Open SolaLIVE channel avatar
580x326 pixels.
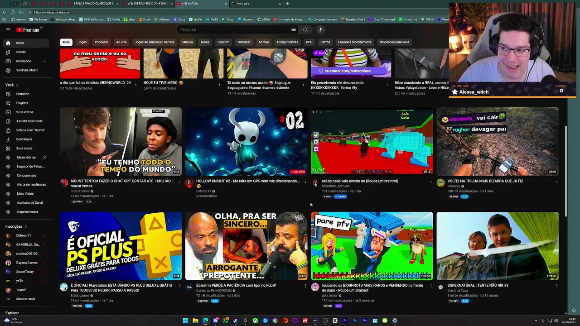[440, 183]
